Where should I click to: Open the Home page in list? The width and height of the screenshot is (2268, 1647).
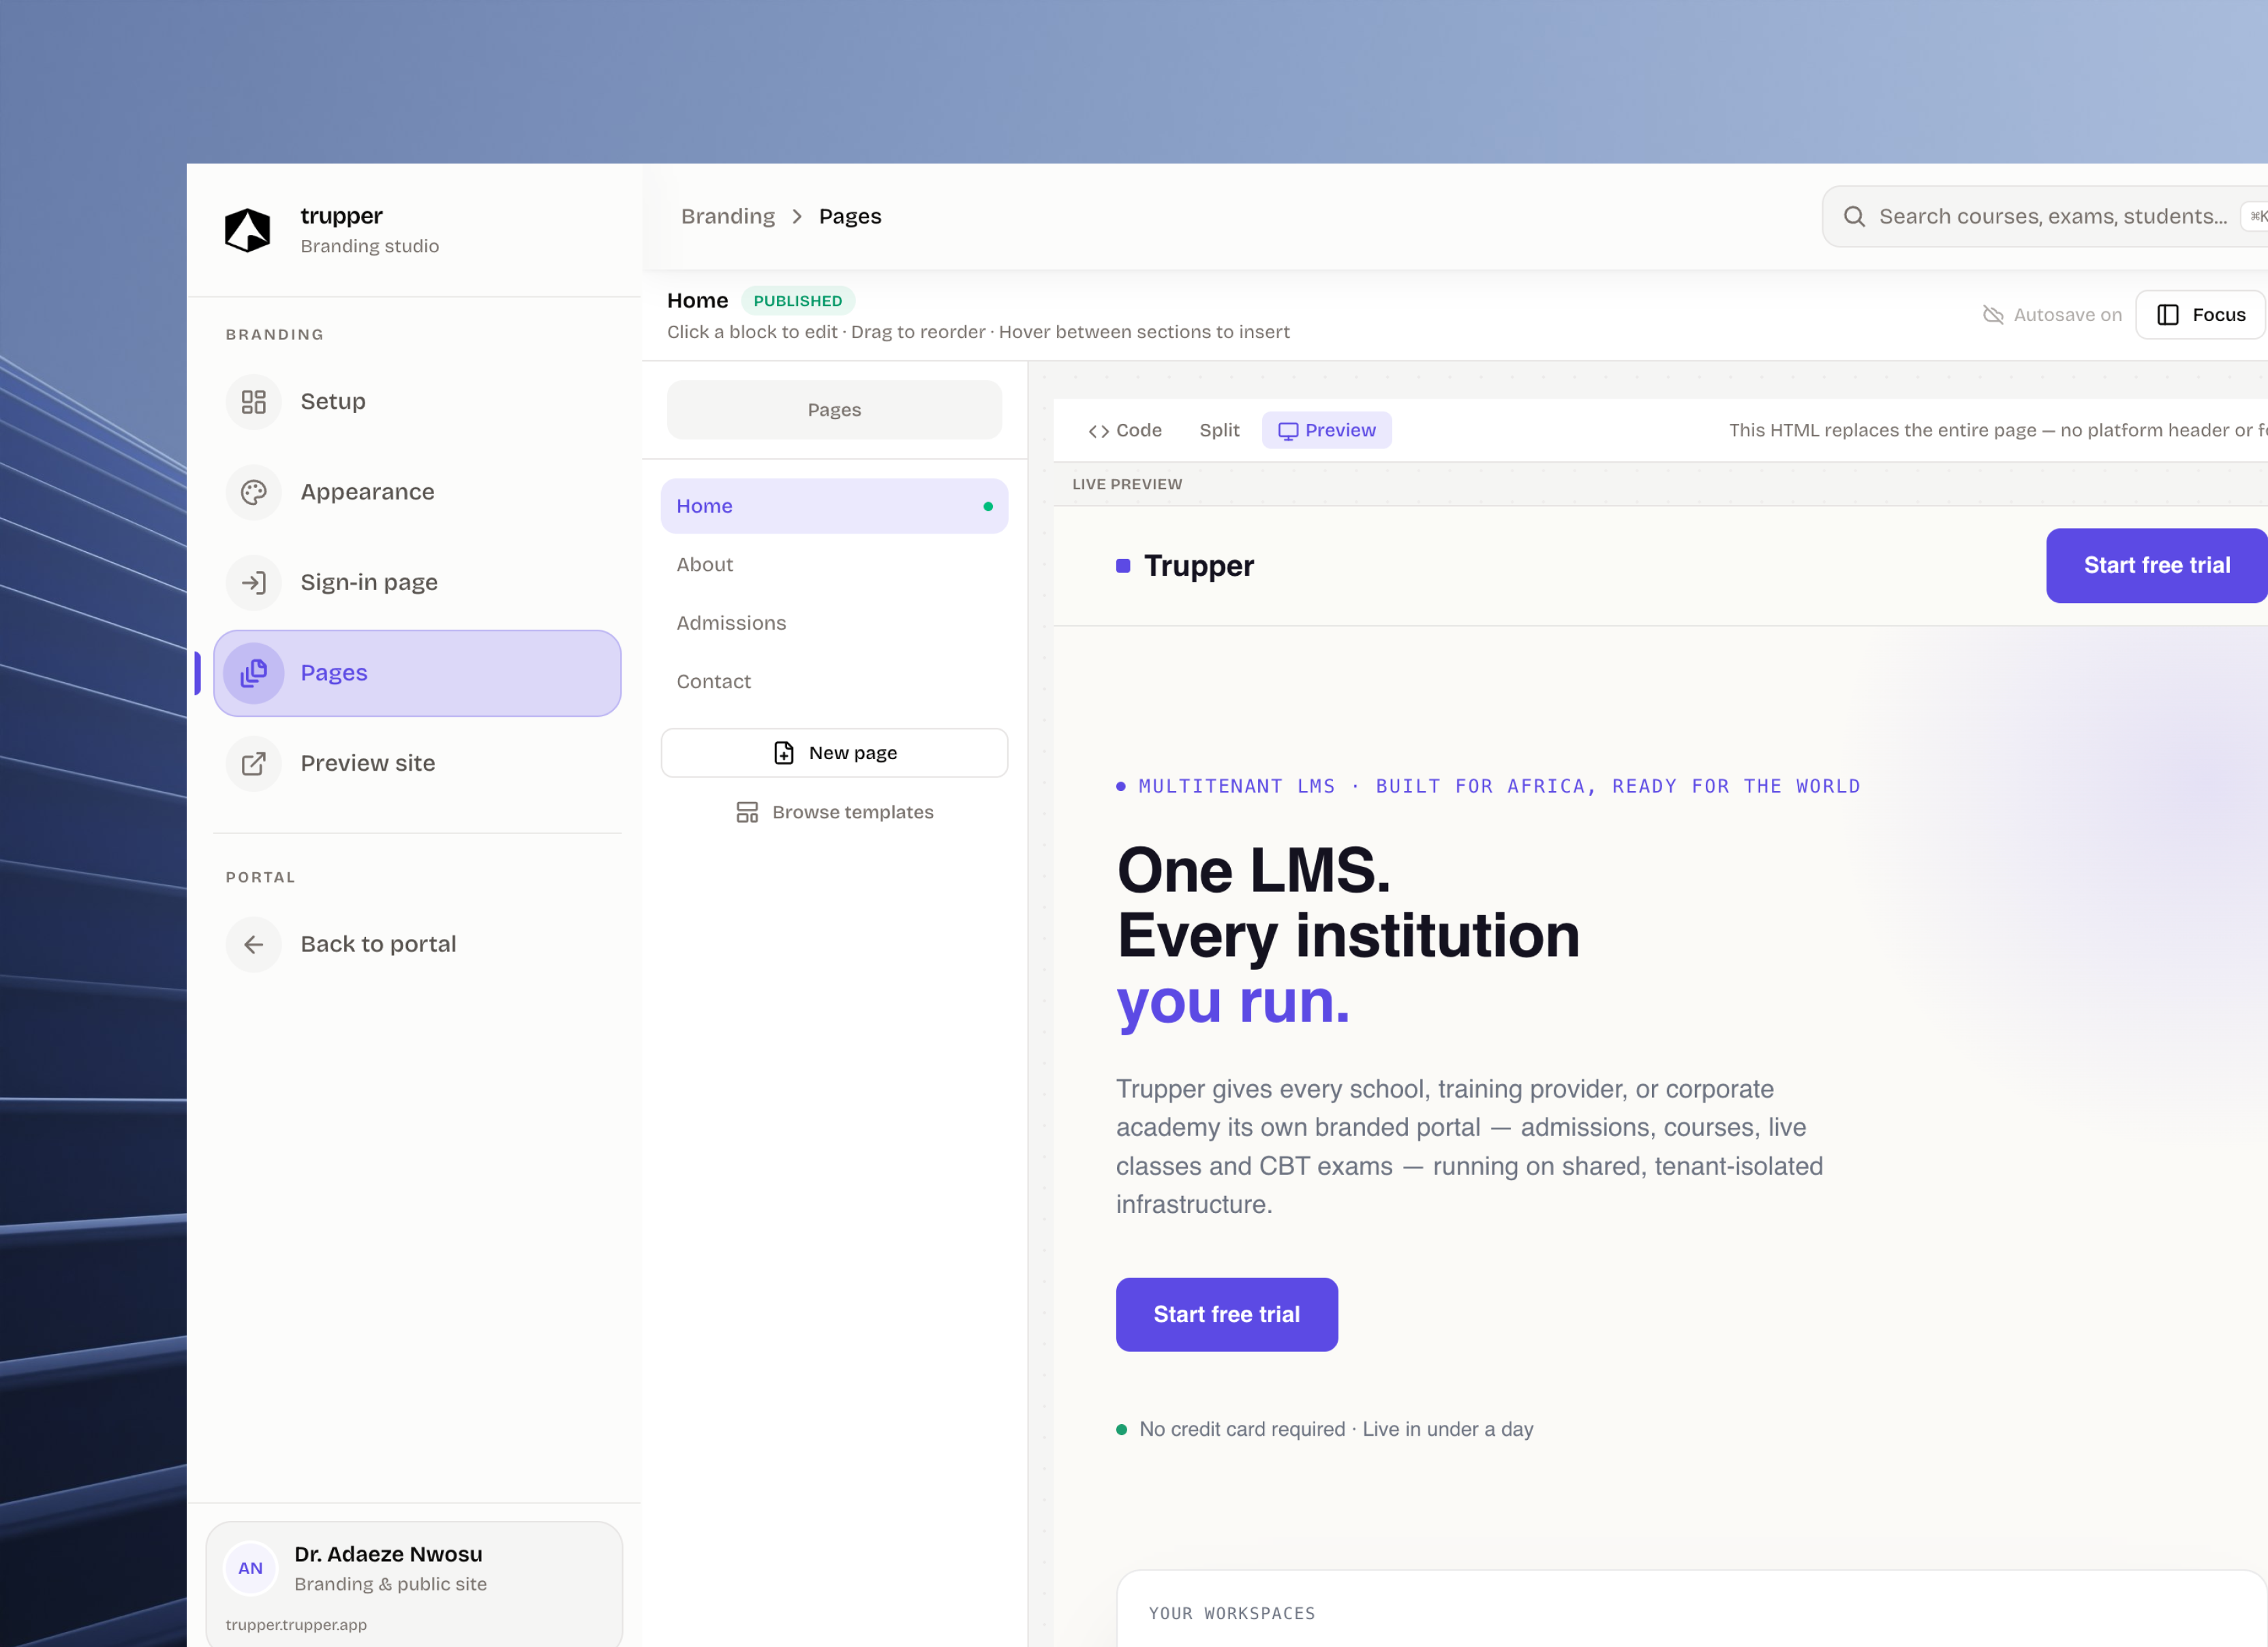[834, 506]
